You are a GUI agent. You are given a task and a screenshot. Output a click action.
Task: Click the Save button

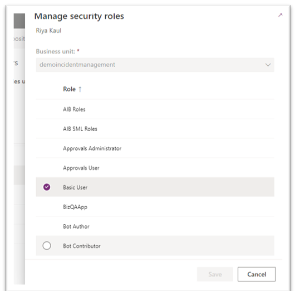coord(215,274)
